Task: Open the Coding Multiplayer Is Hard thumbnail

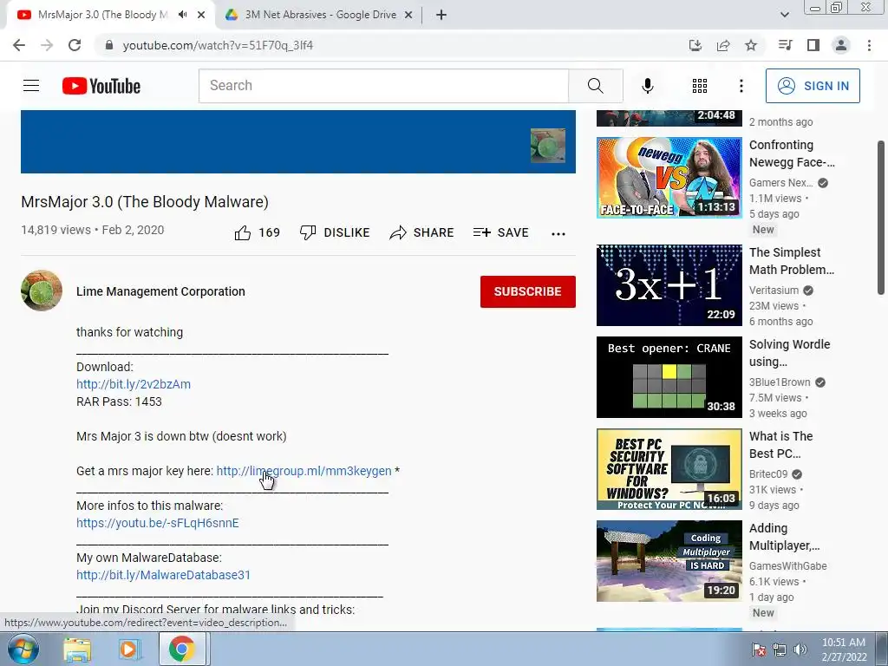Action: click(x=669, y=561)
